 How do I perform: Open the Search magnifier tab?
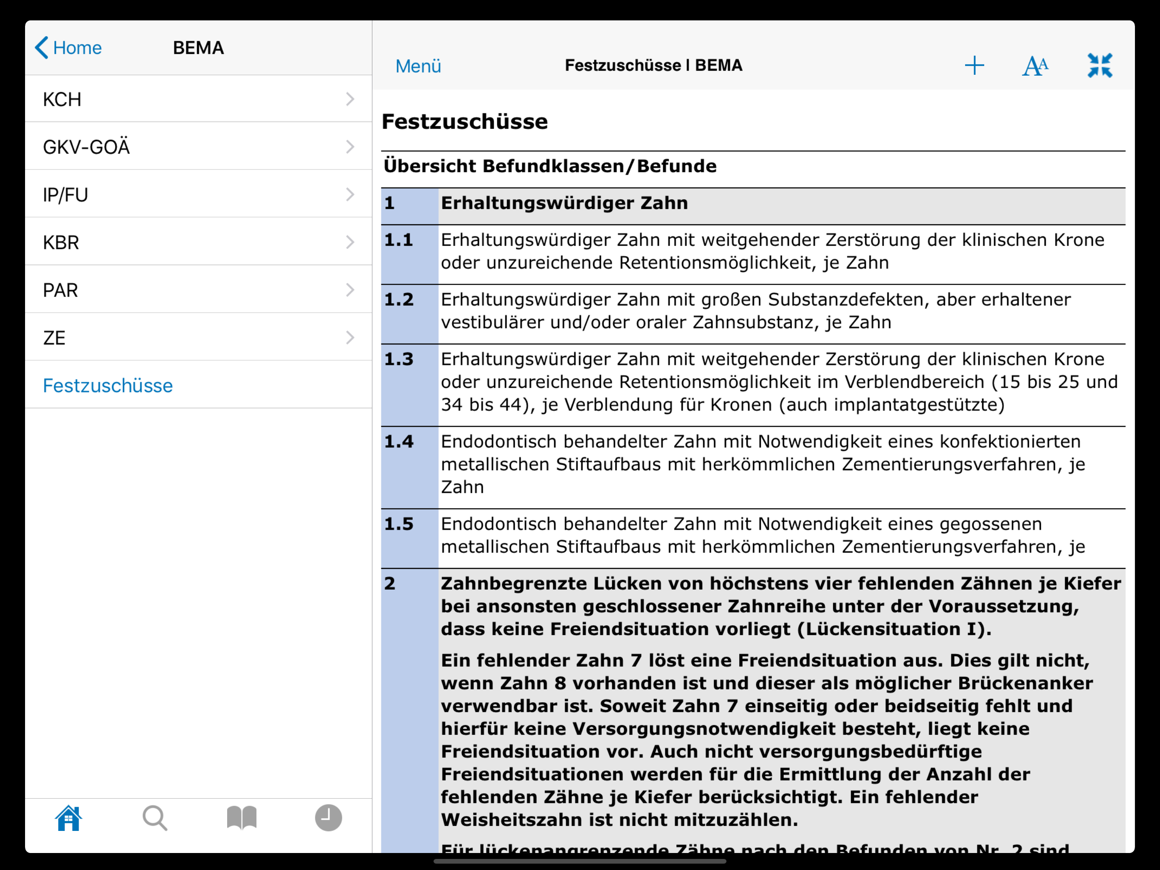pyautogui.click(x=155, y=818)
